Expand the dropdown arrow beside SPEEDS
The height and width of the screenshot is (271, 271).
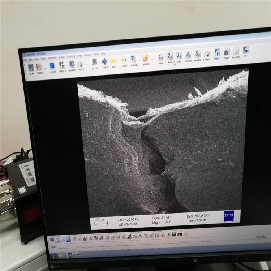(x=45, y=68)
